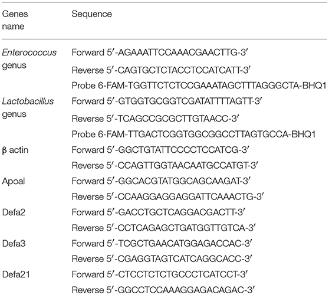Image resolution: width=329 pixels, height=295 pixels.
Task: Click the Defa21 gene label
Action: [x=16, y=274]
